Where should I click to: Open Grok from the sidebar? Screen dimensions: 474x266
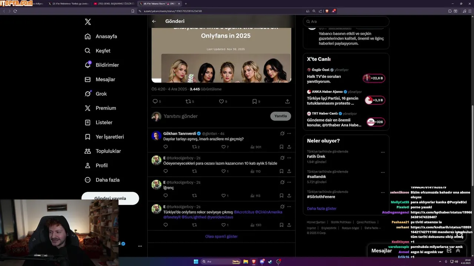(96, 94)
